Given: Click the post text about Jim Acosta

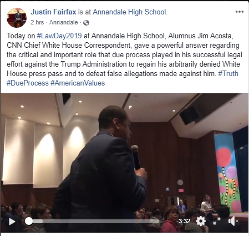Looking at the screenshot, I should click(124, 59).
